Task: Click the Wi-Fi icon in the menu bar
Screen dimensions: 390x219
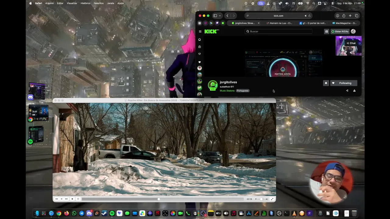Action: coord(308,3)
